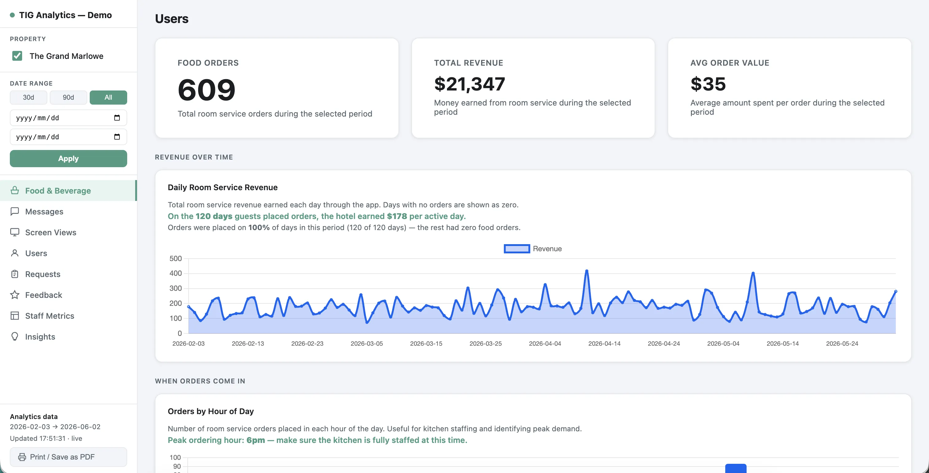The image size is (929, 473).
Task: Click the Users person icon
Action: coord(15,253)
